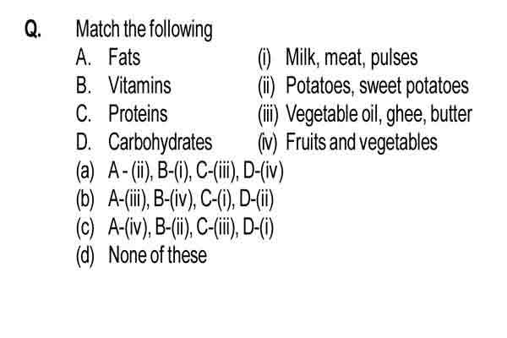Click 'Milk, meat, pulses' text
Image resolution: width=507 pixels, height=338 pixels.
coord(352,57)
